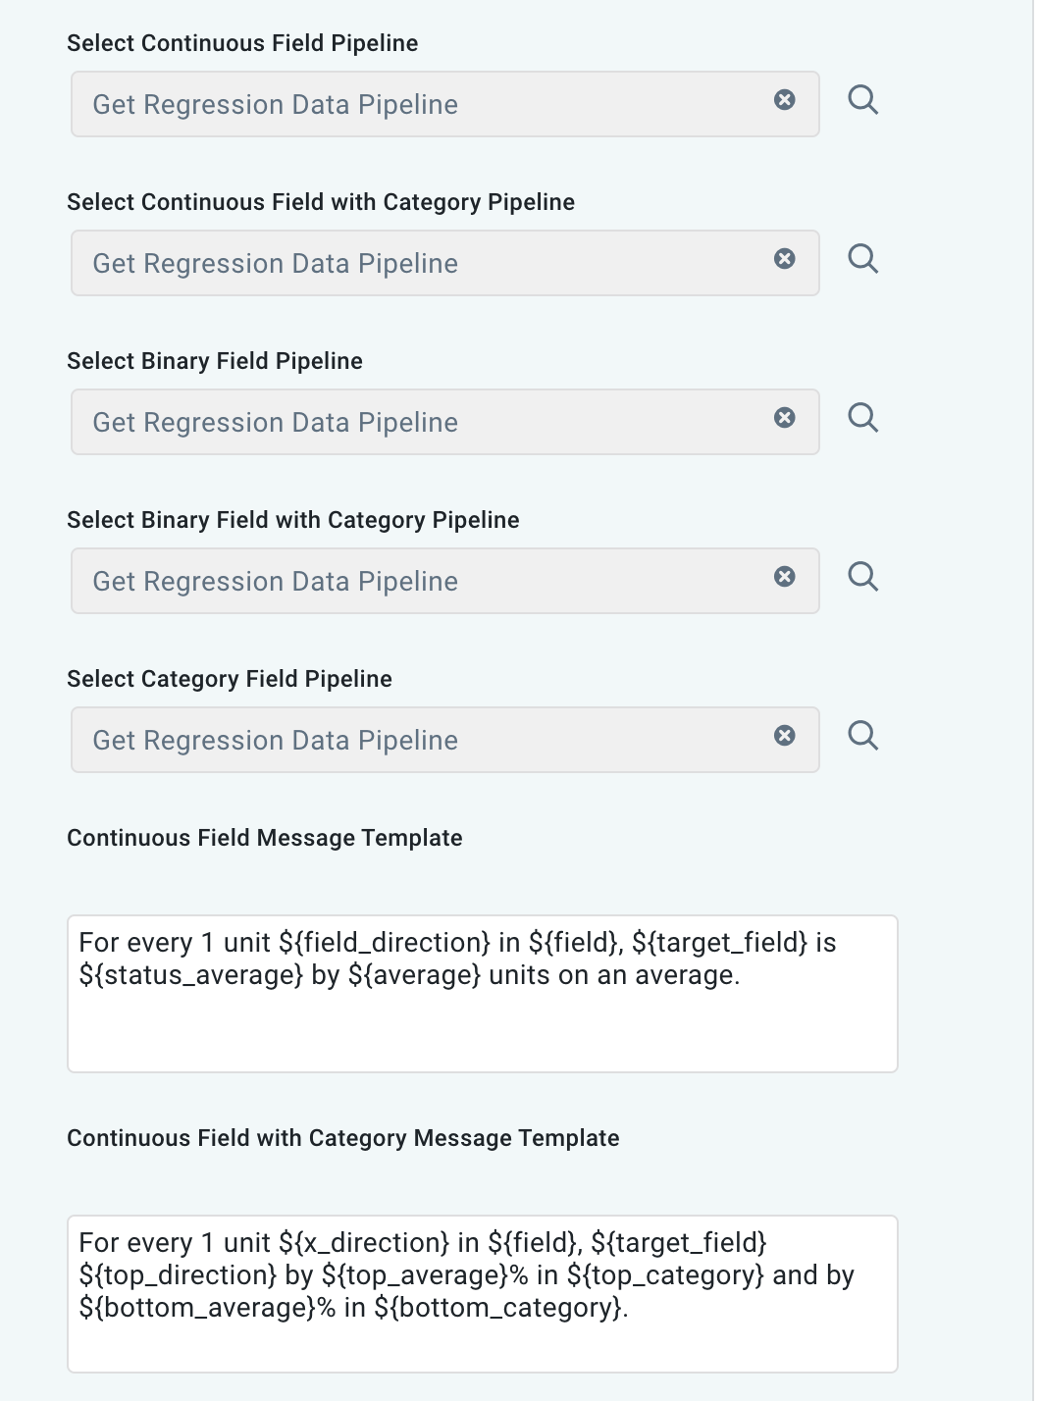Open search for Binary Field with Category Pipeline
Image resolution: width=1040 pixels, height=1401 pixels.
[864, 576]
